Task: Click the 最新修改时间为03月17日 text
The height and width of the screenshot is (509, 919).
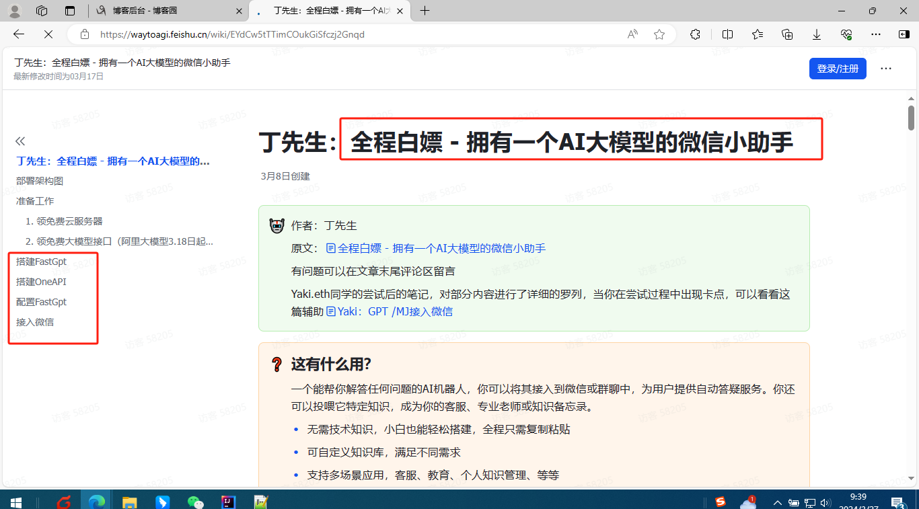Action: click(59, 77)
